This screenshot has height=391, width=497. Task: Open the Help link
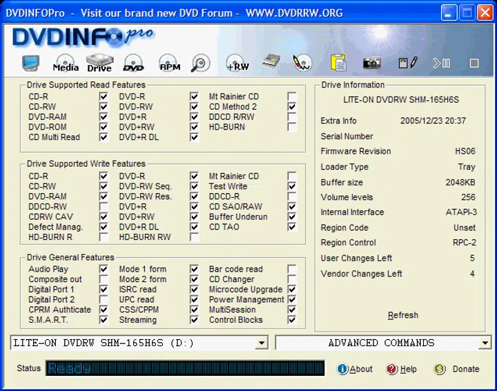pyautogui.click(x=408, y=369)
